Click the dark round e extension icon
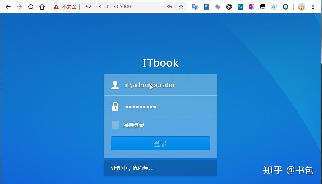 pyautogui.click(x=286, y=7)
